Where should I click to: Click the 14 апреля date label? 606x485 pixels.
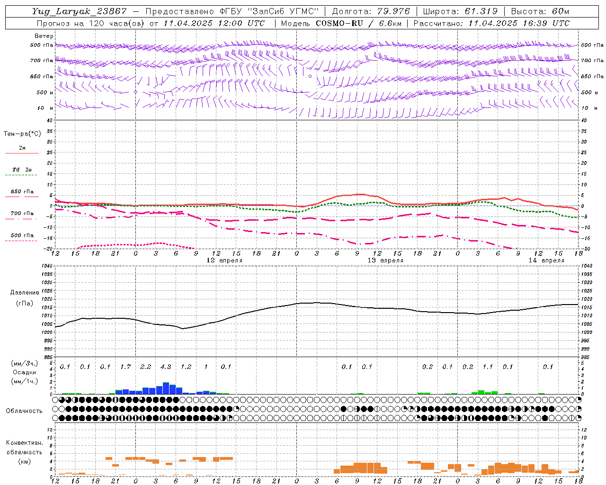point(546,260)
